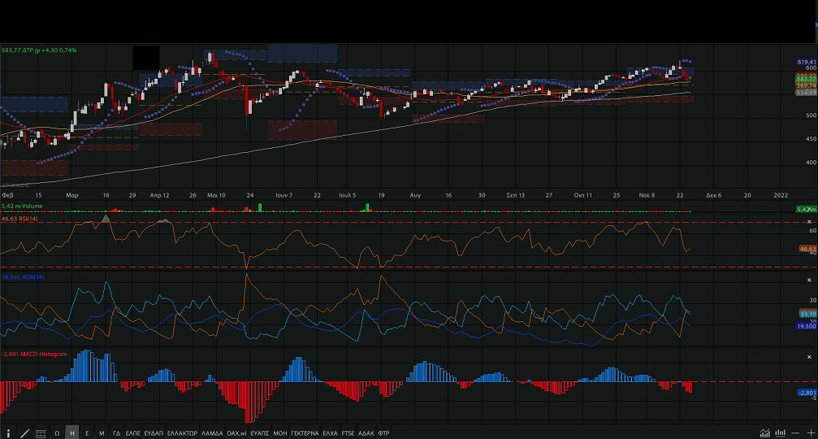Click the RSI(14) indicator label
Viewport: 818px width, 439px height.
(19, 219)
